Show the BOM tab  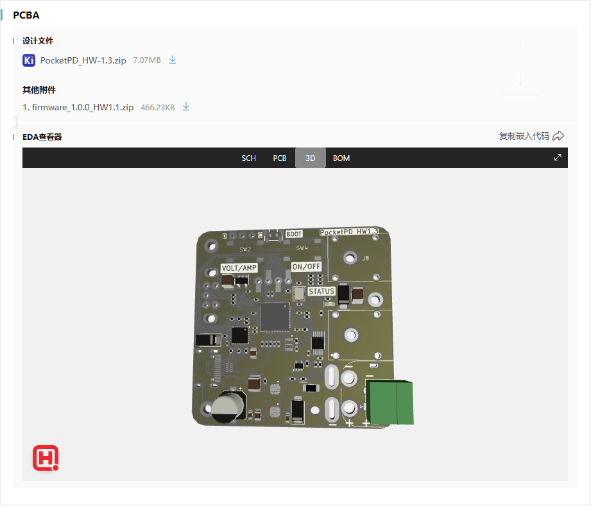341,158
